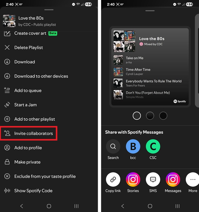Viewport: 199px width, 212px height.
Task: Select Exclude from your taste profile
Action: (49, 176)
